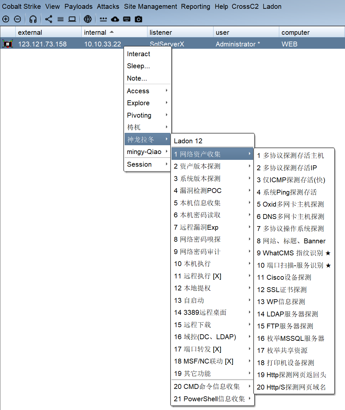Screen dimensions: 345x410
Task: Show targets via the laptop icon
Action: 72,19
